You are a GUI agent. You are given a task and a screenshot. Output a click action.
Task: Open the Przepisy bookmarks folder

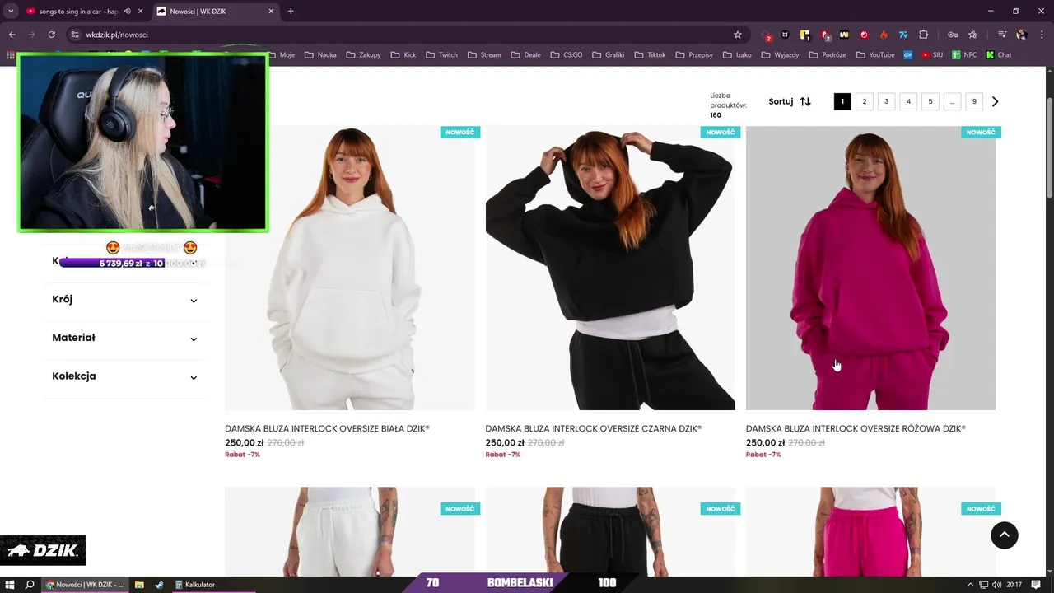tap(694, 55)
